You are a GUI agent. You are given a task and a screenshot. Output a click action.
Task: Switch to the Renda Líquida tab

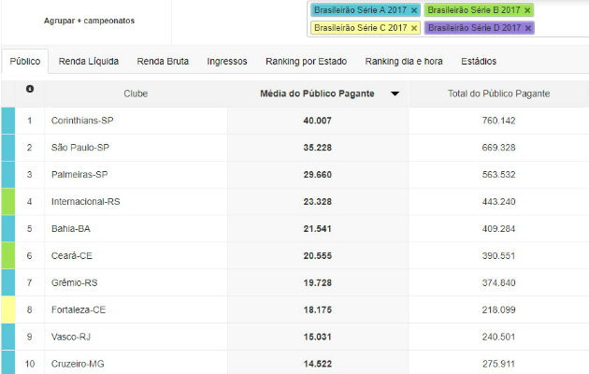point(88,62)
